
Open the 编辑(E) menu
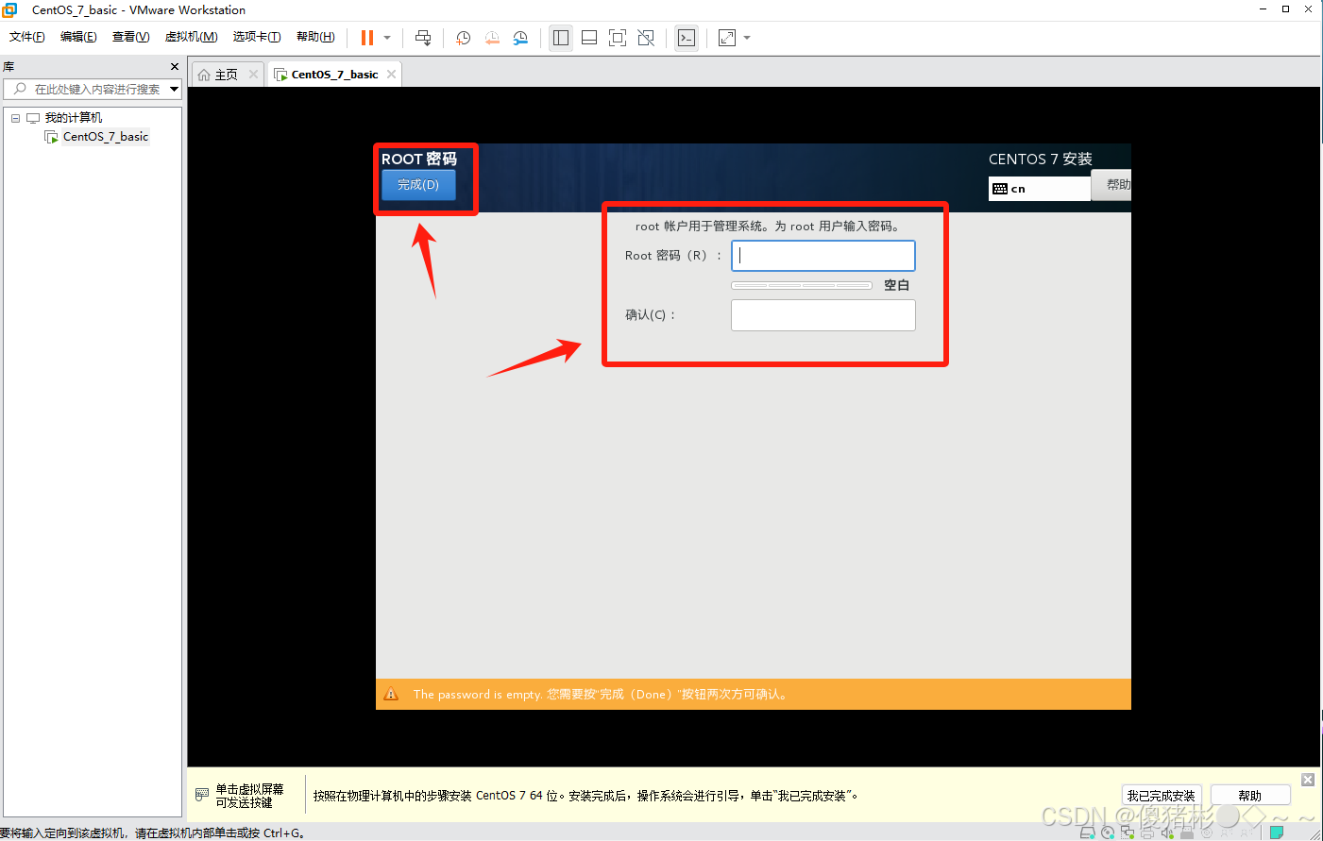[x=78, y=37]
